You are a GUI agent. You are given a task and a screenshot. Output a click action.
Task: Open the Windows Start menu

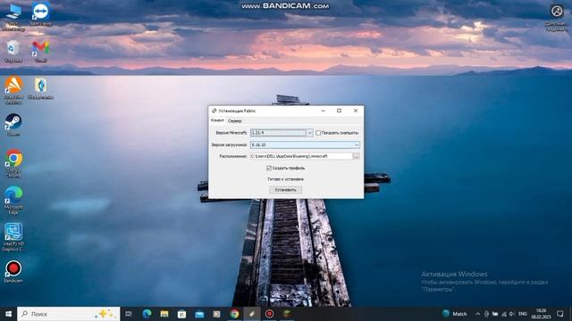8,314
